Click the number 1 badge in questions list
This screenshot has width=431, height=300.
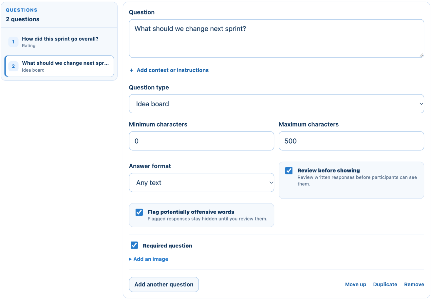[x=13, y=42]
